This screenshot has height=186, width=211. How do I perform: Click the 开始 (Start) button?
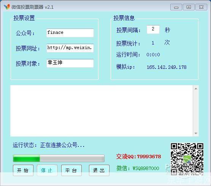click(x=23, y=170)
